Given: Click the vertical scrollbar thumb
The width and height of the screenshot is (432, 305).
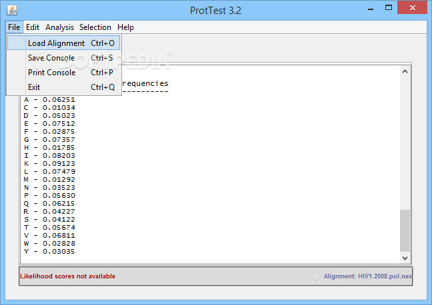Looking at the screenshot, I should tap(405, 230).
